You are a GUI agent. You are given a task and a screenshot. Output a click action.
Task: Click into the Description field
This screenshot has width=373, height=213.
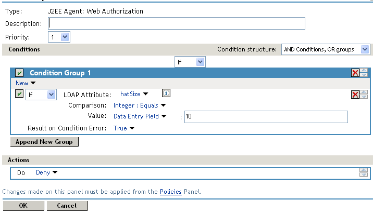176,23
